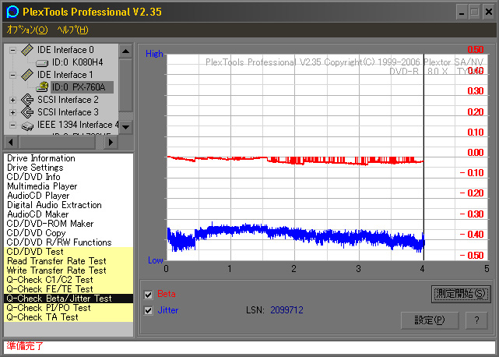Click the PX-760A optical drive icon
The height and width of the screenshot is (357, 499).
(42, 87)
